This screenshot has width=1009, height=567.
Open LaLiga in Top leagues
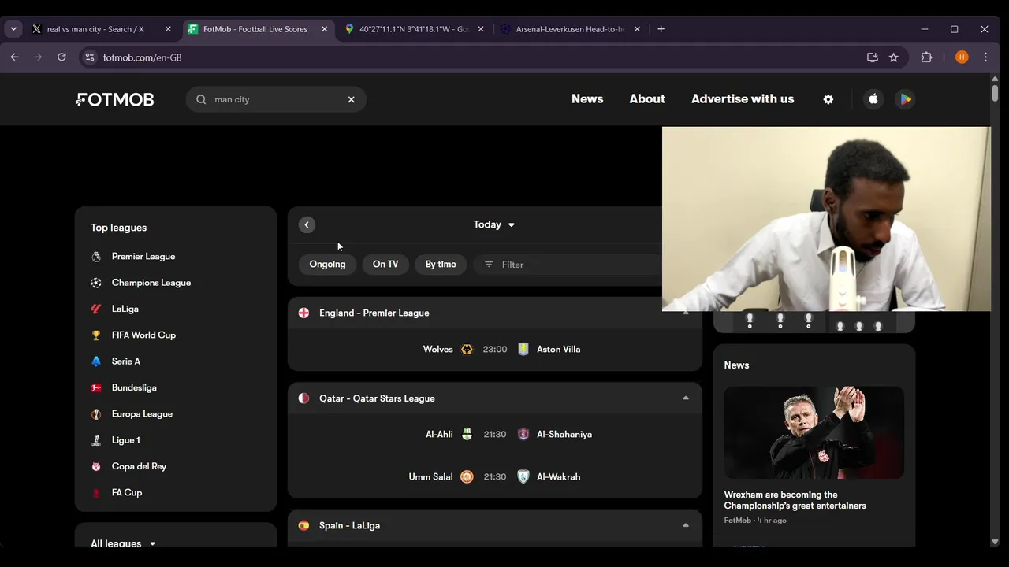click(x=125, y=309)
